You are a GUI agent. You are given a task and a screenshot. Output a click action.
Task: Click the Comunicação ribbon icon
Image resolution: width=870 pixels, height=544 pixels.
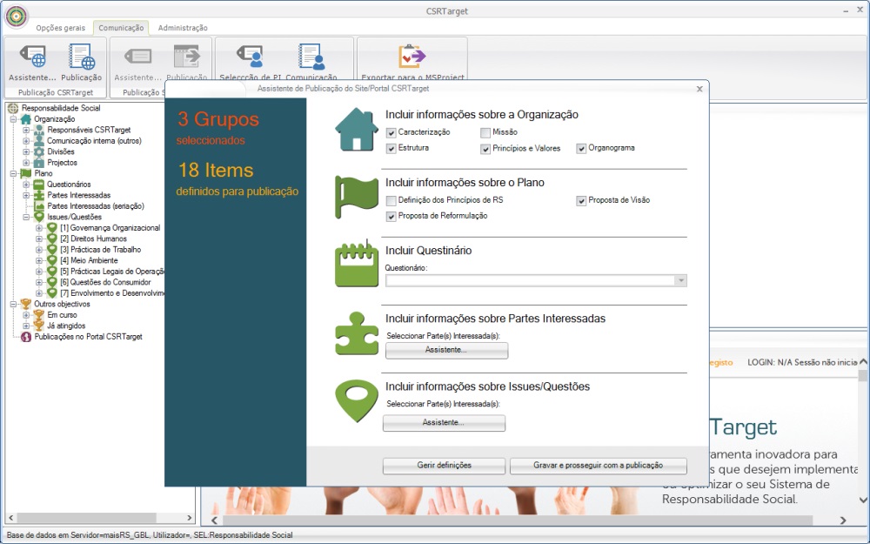pos(311,57)
